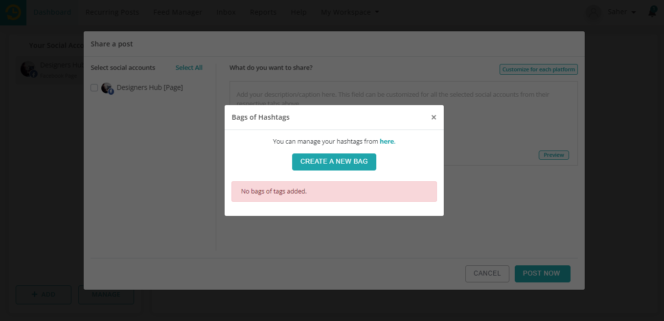Image resolution: width=664 pixels, height=321 pixels.
Task: Go to the Feed Manager tab
Action: pyautogui.click(x=177, y=12)
